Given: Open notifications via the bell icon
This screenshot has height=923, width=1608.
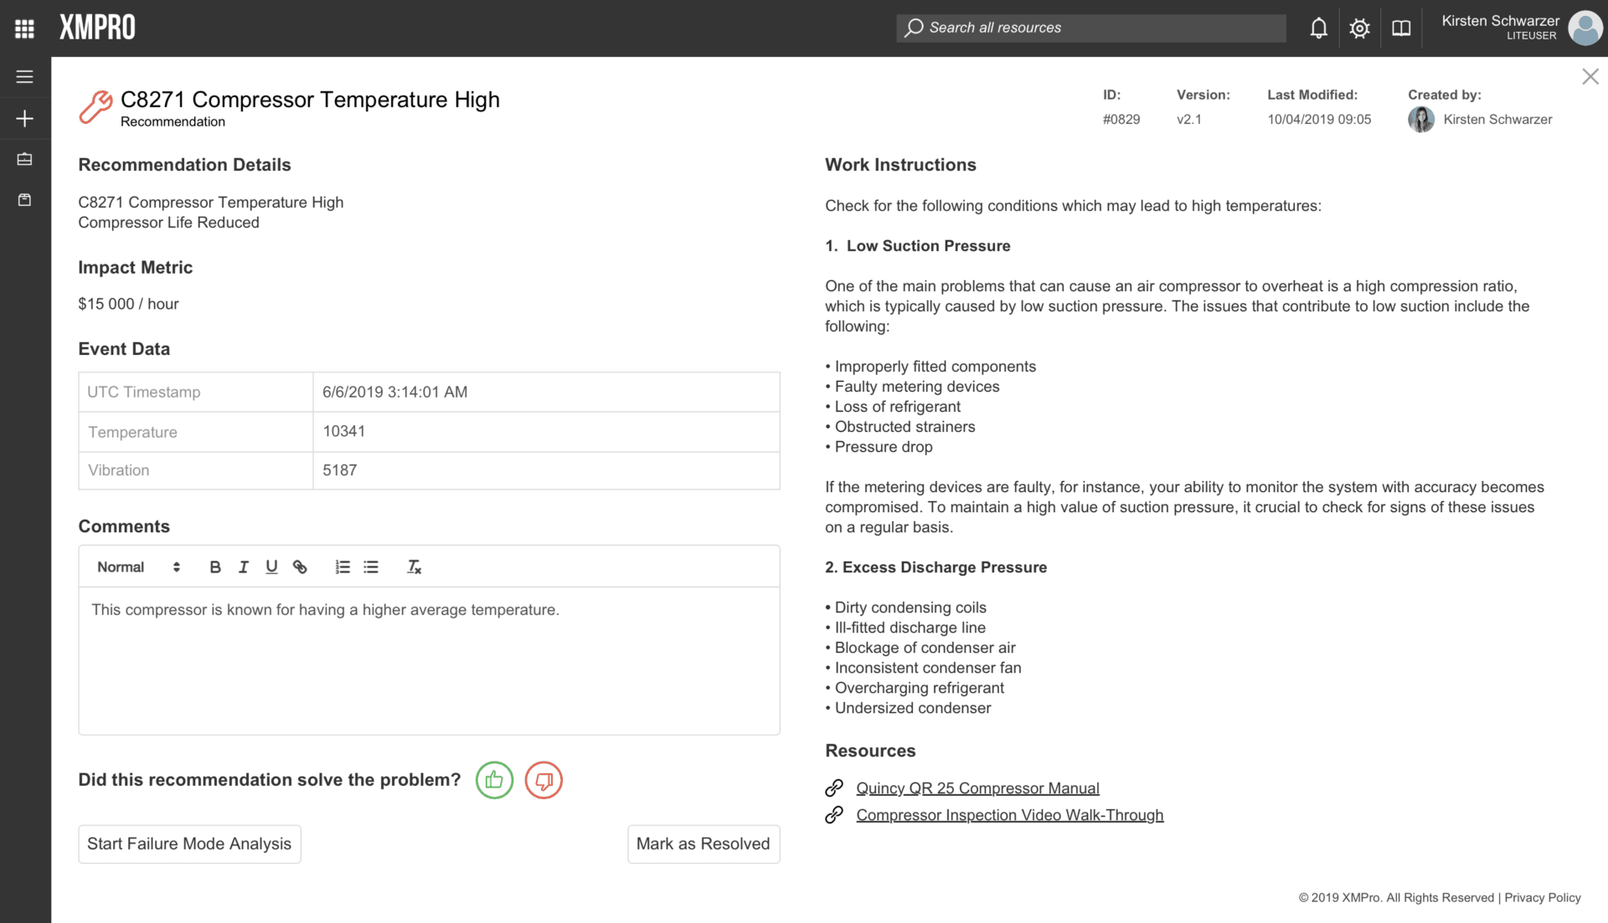Looking at the screenshot, I should (x=1317, y=28).
